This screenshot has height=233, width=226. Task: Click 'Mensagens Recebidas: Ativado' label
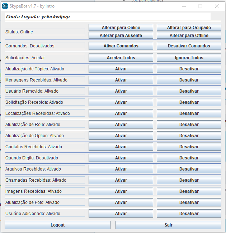[x=45, y=80]
